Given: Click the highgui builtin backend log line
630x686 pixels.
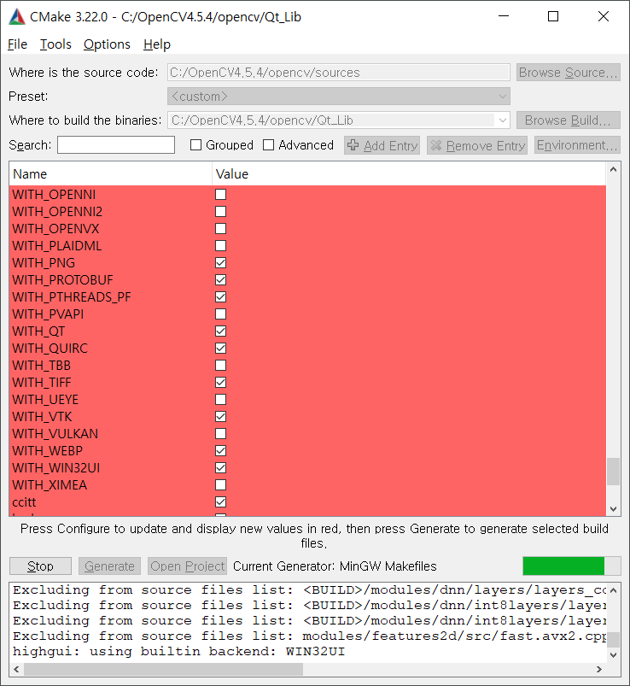Looking at the screenshot, I should click(178, 652).
